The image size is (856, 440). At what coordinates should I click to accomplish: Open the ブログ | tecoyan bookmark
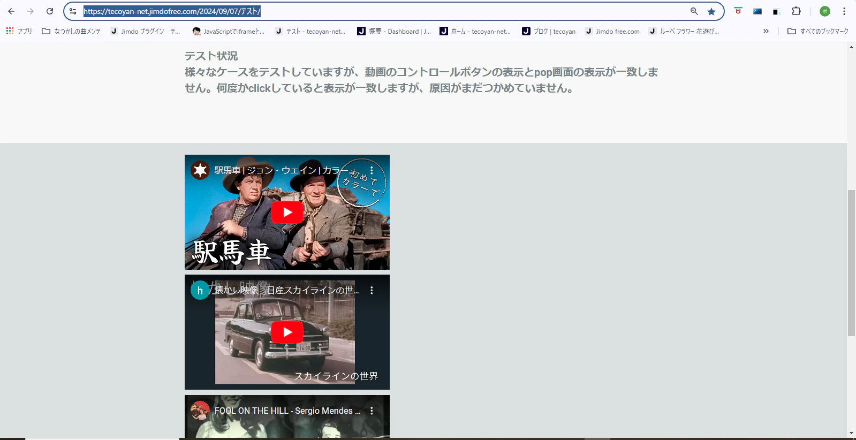tap(549, 32)
